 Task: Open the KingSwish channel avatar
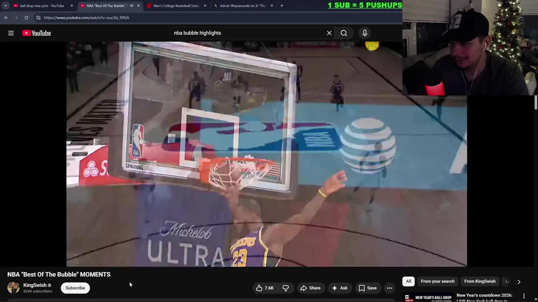pos(13,288)
